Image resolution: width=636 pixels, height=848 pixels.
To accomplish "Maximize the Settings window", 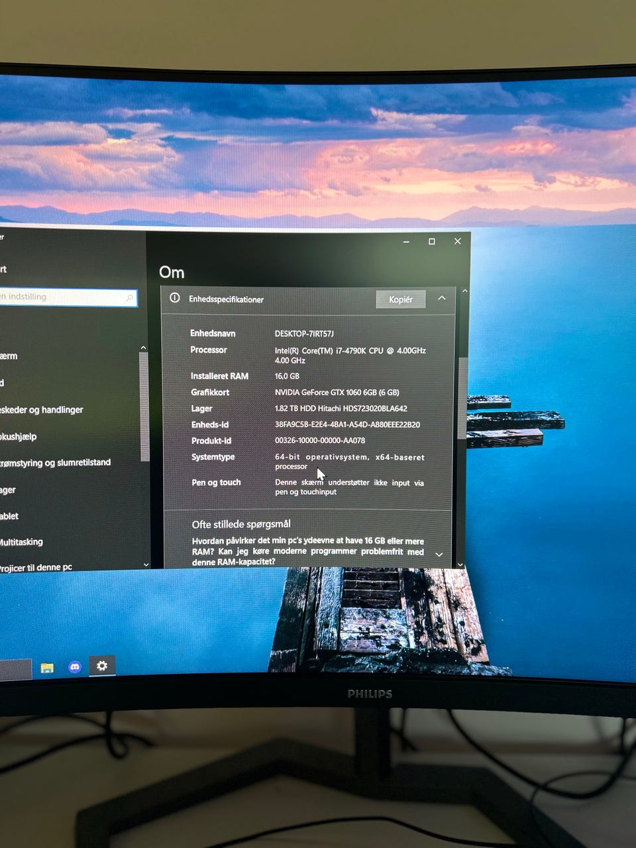I will tap(432, 242).
